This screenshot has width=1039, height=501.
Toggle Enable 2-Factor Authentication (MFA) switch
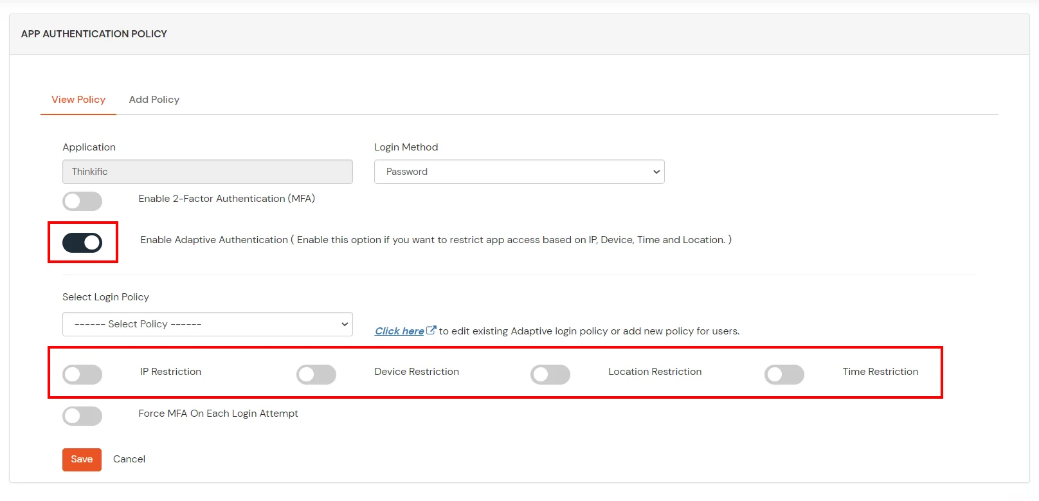click(82, 201)
